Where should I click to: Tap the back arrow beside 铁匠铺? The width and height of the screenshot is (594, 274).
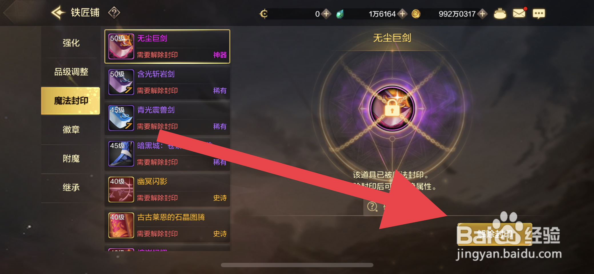tap(58, 13)
